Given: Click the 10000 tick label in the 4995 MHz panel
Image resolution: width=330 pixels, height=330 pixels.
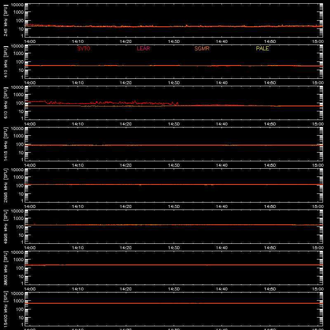Looking at the screenshot, I should [x=17, y=211].
